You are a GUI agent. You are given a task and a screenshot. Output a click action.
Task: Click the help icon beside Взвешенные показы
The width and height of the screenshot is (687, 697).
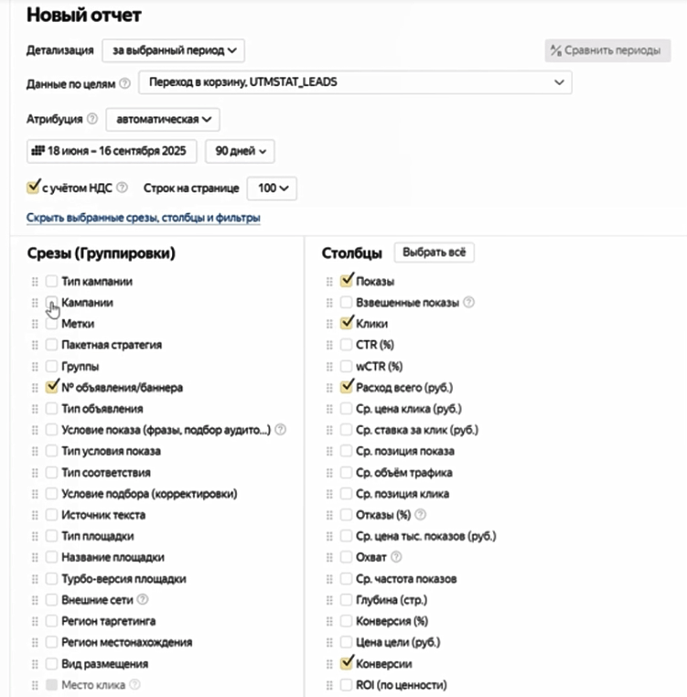[469, 302]
